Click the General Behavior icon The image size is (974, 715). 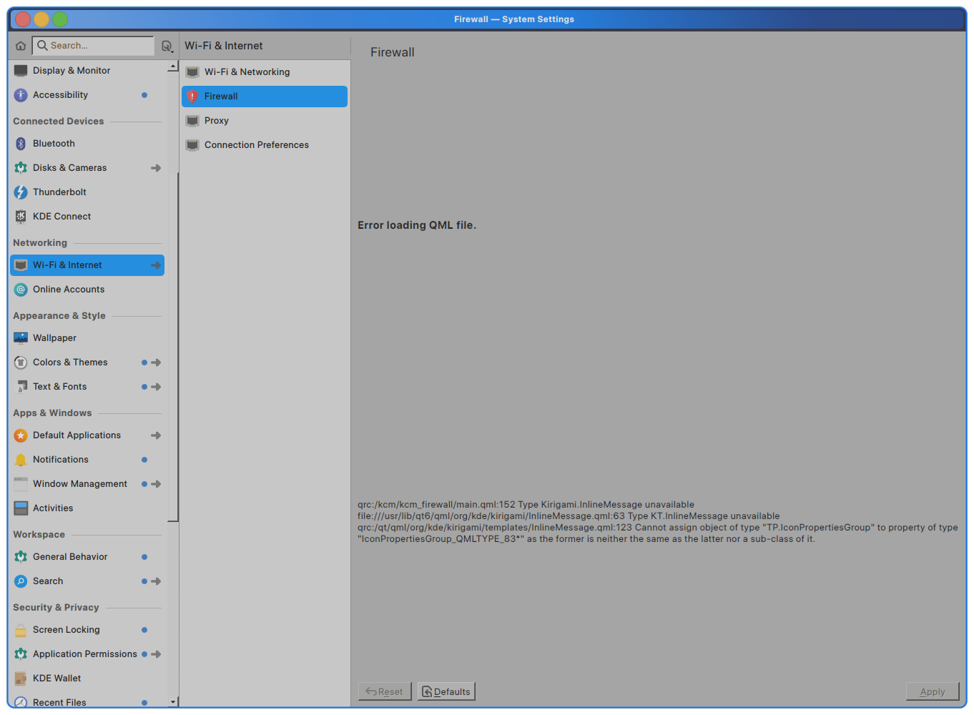pyautogui.click(x=21, y=557)
